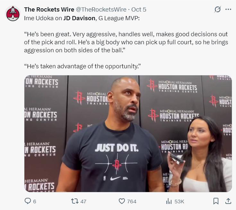Open the Oct 5 timestamp link

[x=139, y=10]
